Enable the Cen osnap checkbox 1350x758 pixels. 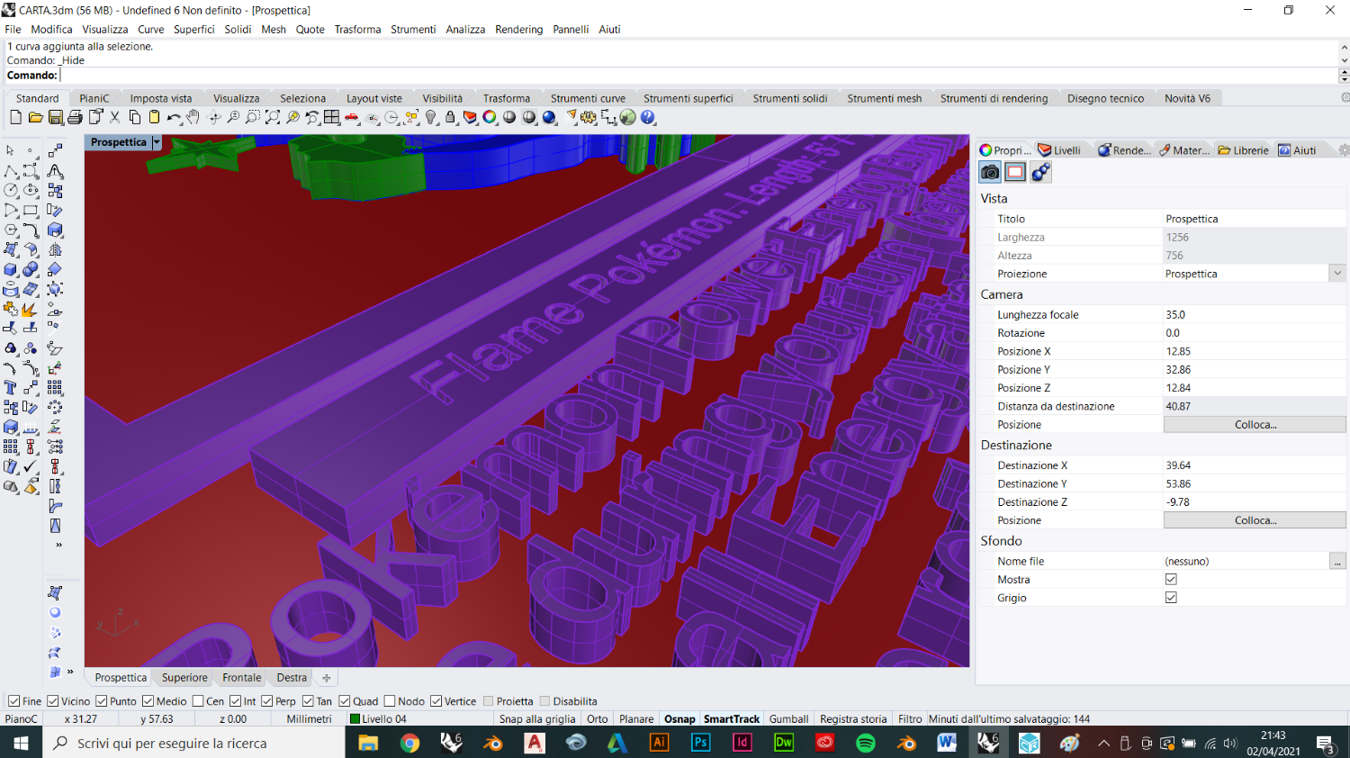[x=198, y=701]
